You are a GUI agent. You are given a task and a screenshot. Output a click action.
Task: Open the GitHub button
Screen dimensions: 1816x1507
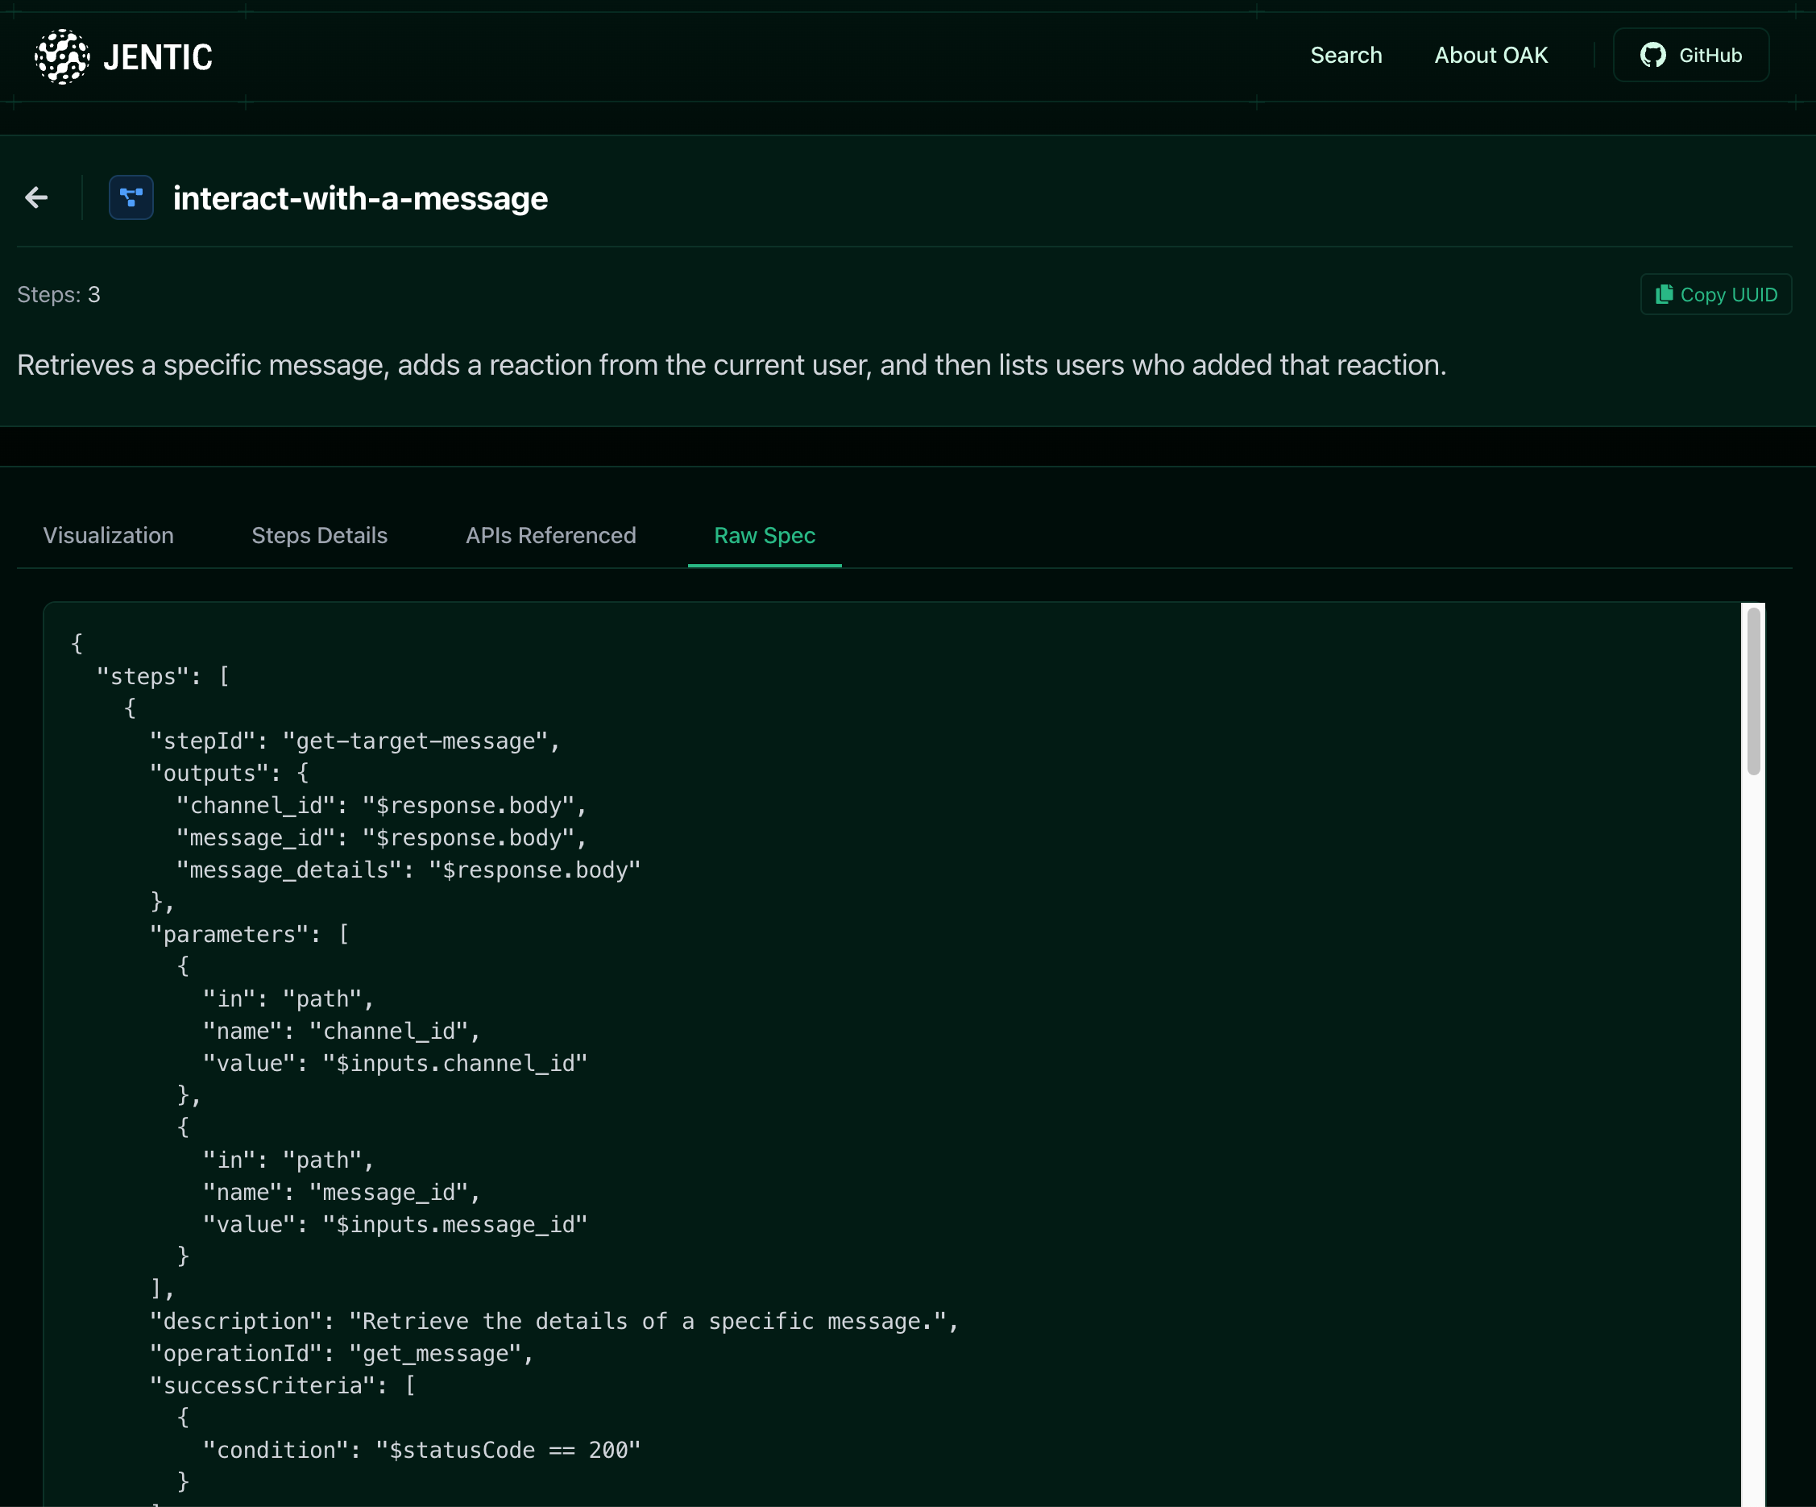(x=1690, y=56)
